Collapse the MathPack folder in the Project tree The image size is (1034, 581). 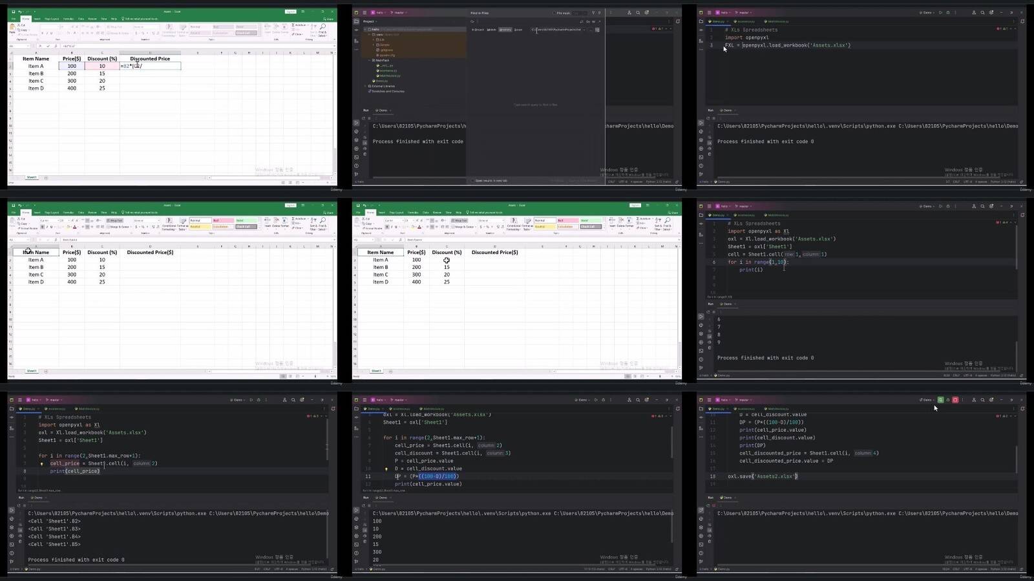(x=370, y=60)
